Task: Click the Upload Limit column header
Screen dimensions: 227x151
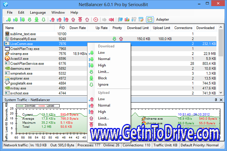Action: tap(161, 28)
